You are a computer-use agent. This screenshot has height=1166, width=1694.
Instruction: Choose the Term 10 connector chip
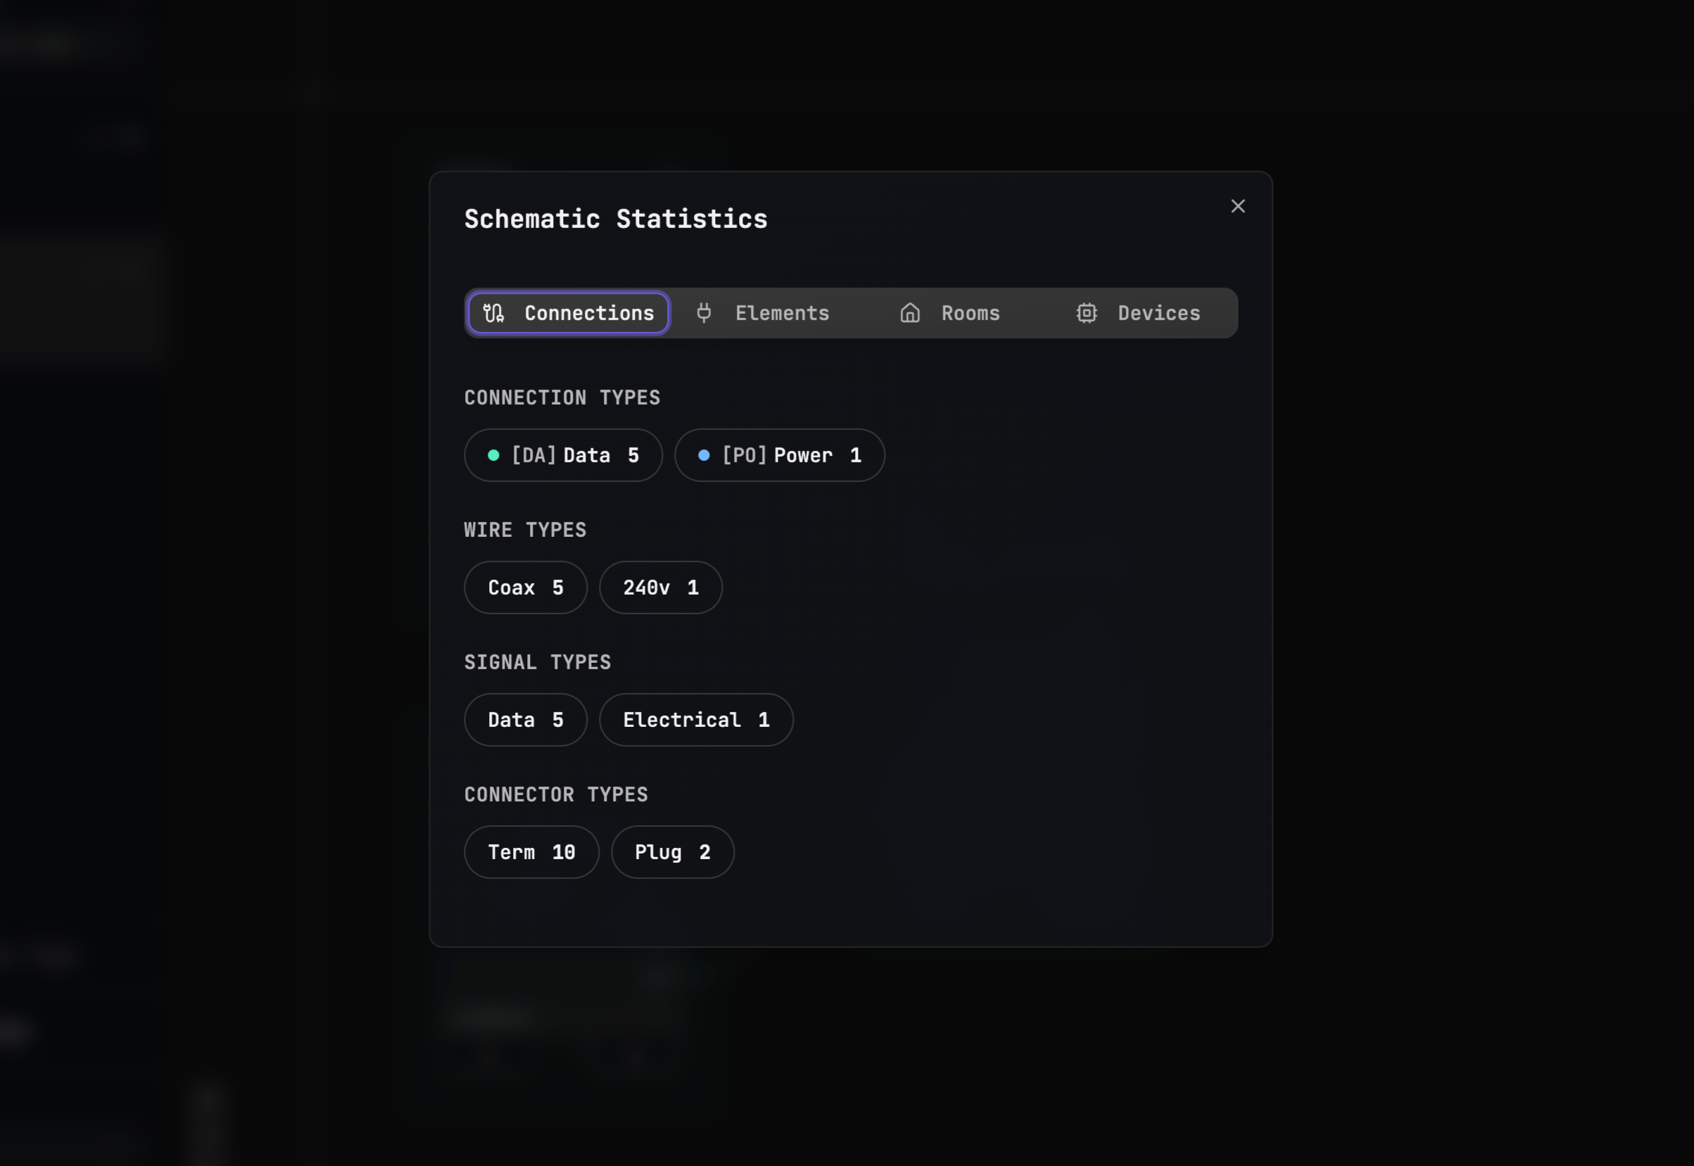[x=531, y=853]
